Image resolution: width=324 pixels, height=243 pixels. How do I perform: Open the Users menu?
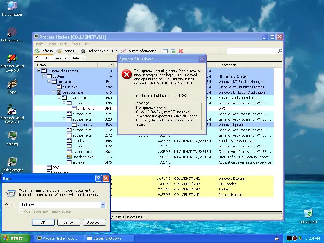pyautogui.click(x=75, y=44)
